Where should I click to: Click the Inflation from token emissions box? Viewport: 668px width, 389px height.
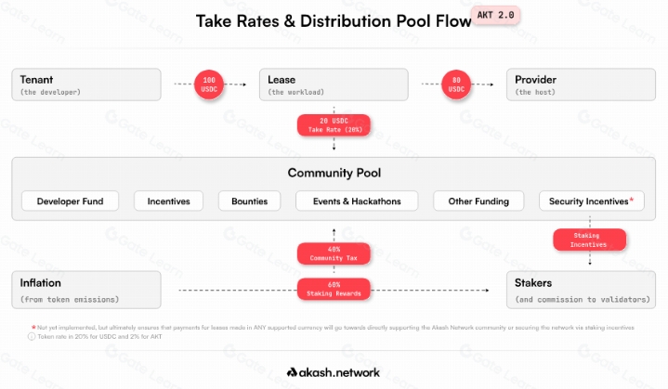[86, 290]
